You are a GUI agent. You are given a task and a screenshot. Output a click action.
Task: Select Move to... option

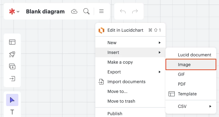click(130, 91)
